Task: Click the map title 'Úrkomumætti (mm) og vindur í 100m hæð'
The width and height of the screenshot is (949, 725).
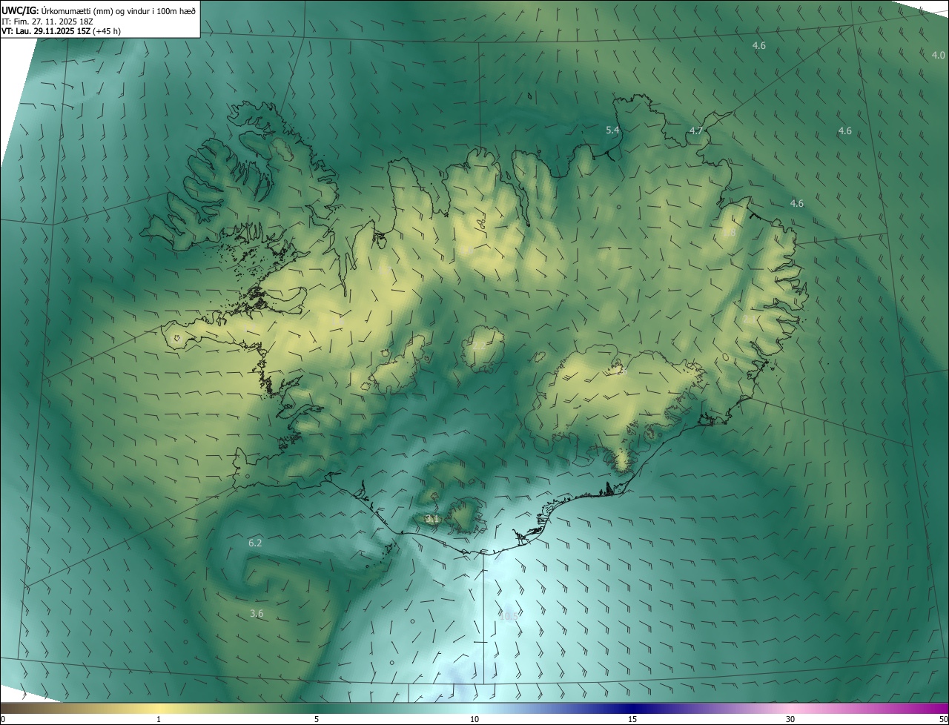Action: pos(119,10)
